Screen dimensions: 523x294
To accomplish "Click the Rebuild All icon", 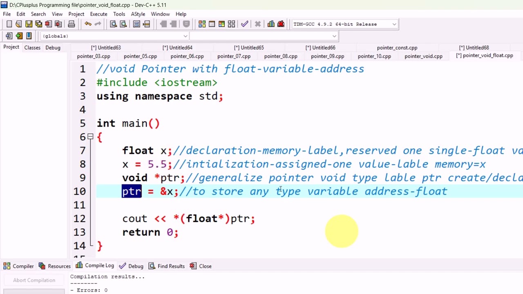I will 231,24.
